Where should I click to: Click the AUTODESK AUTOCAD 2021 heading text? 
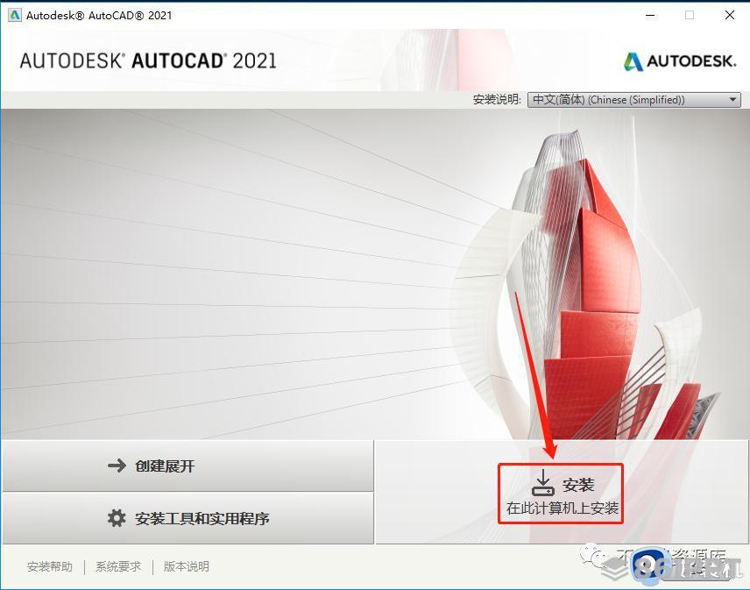pyautogui.click(x=148, y=60)
